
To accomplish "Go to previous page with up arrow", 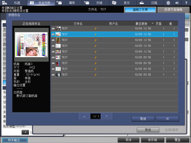I will pyautogui.click(x=84, y=116).
